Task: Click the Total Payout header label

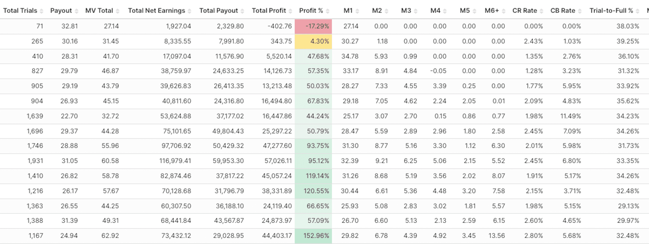Action: [219, 11]
